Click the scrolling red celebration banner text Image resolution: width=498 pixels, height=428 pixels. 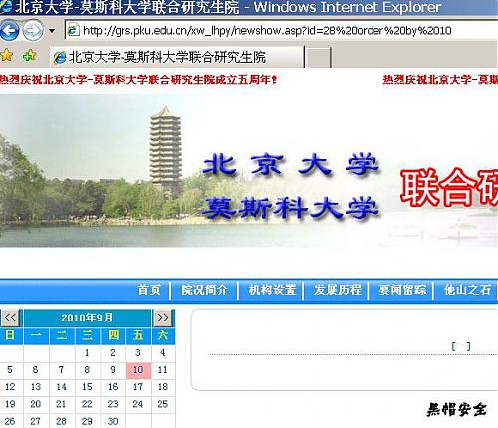[138, 80]
